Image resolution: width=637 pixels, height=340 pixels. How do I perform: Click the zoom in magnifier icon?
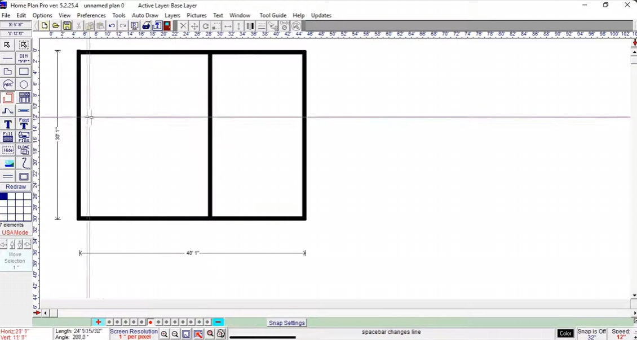click(164, 334)
